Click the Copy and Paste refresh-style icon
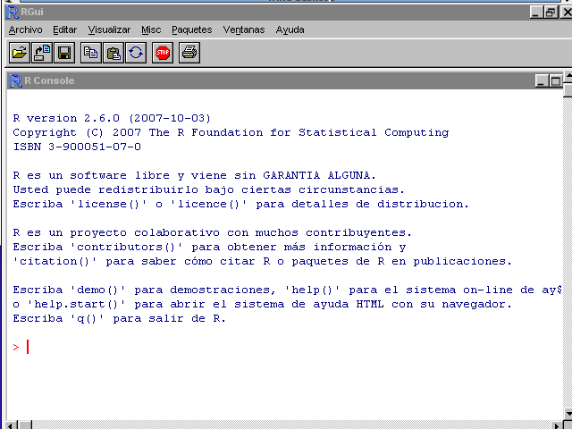The image size is (572, 429). [136, 53]
